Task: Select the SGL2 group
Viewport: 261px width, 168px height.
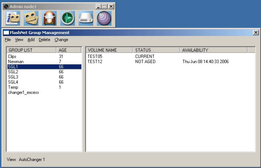Action: pyautogui.click(x=13, y=72)
